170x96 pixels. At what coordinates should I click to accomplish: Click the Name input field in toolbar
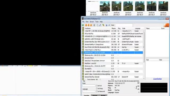pos(124,25)
